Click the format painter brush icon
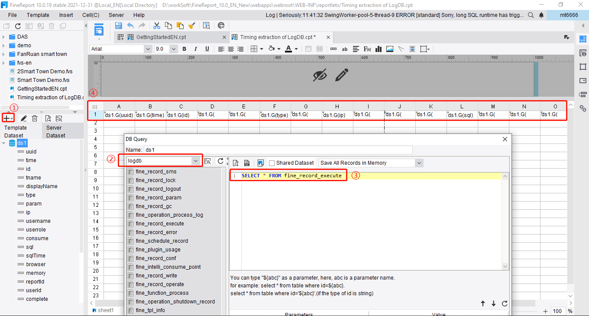 tap(192, 26)
